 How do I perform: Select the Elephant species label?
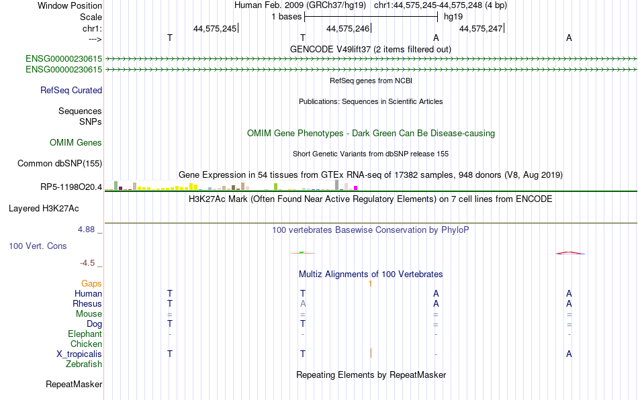[x=85, y=334]
